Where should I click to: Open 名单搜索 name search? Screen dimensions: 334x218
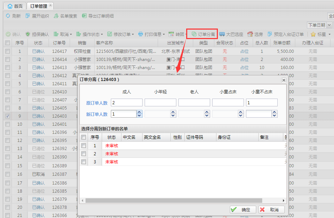coord(65,16)
